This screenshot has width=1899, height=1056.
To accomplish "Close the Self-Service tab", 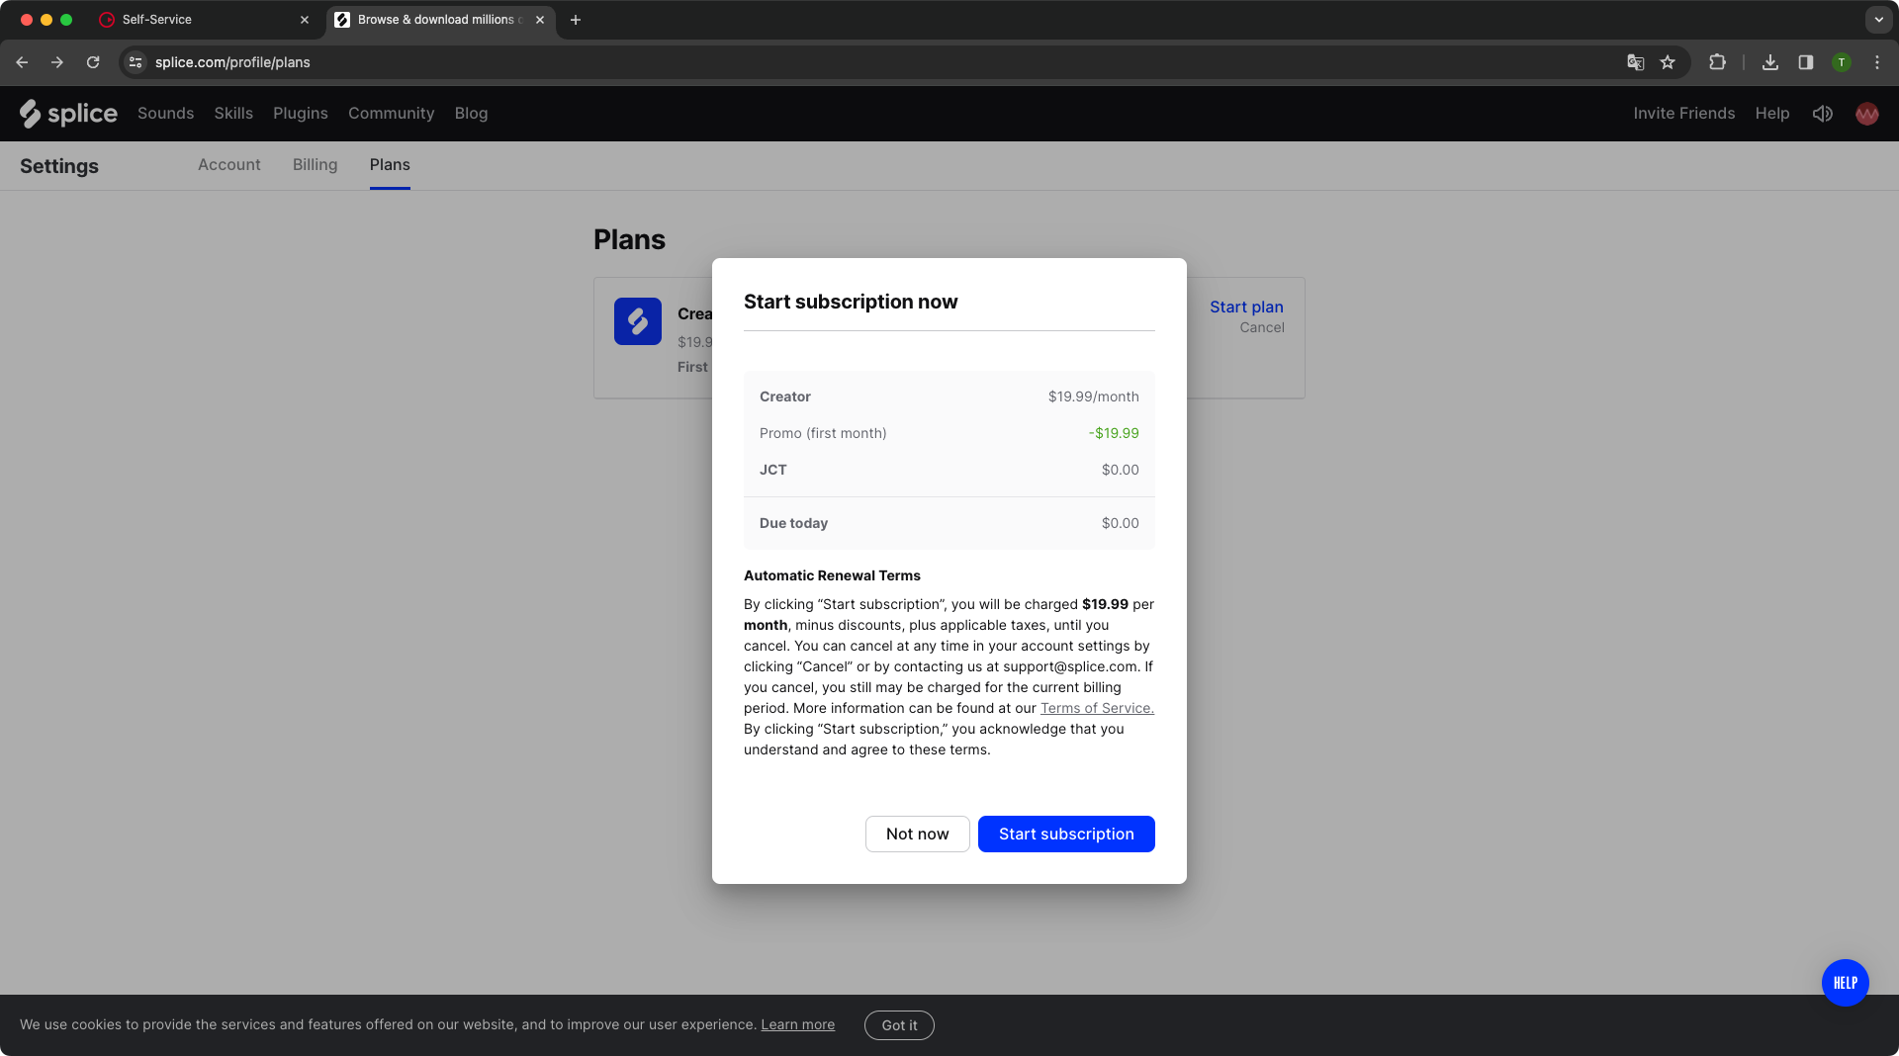I will 305,20.
